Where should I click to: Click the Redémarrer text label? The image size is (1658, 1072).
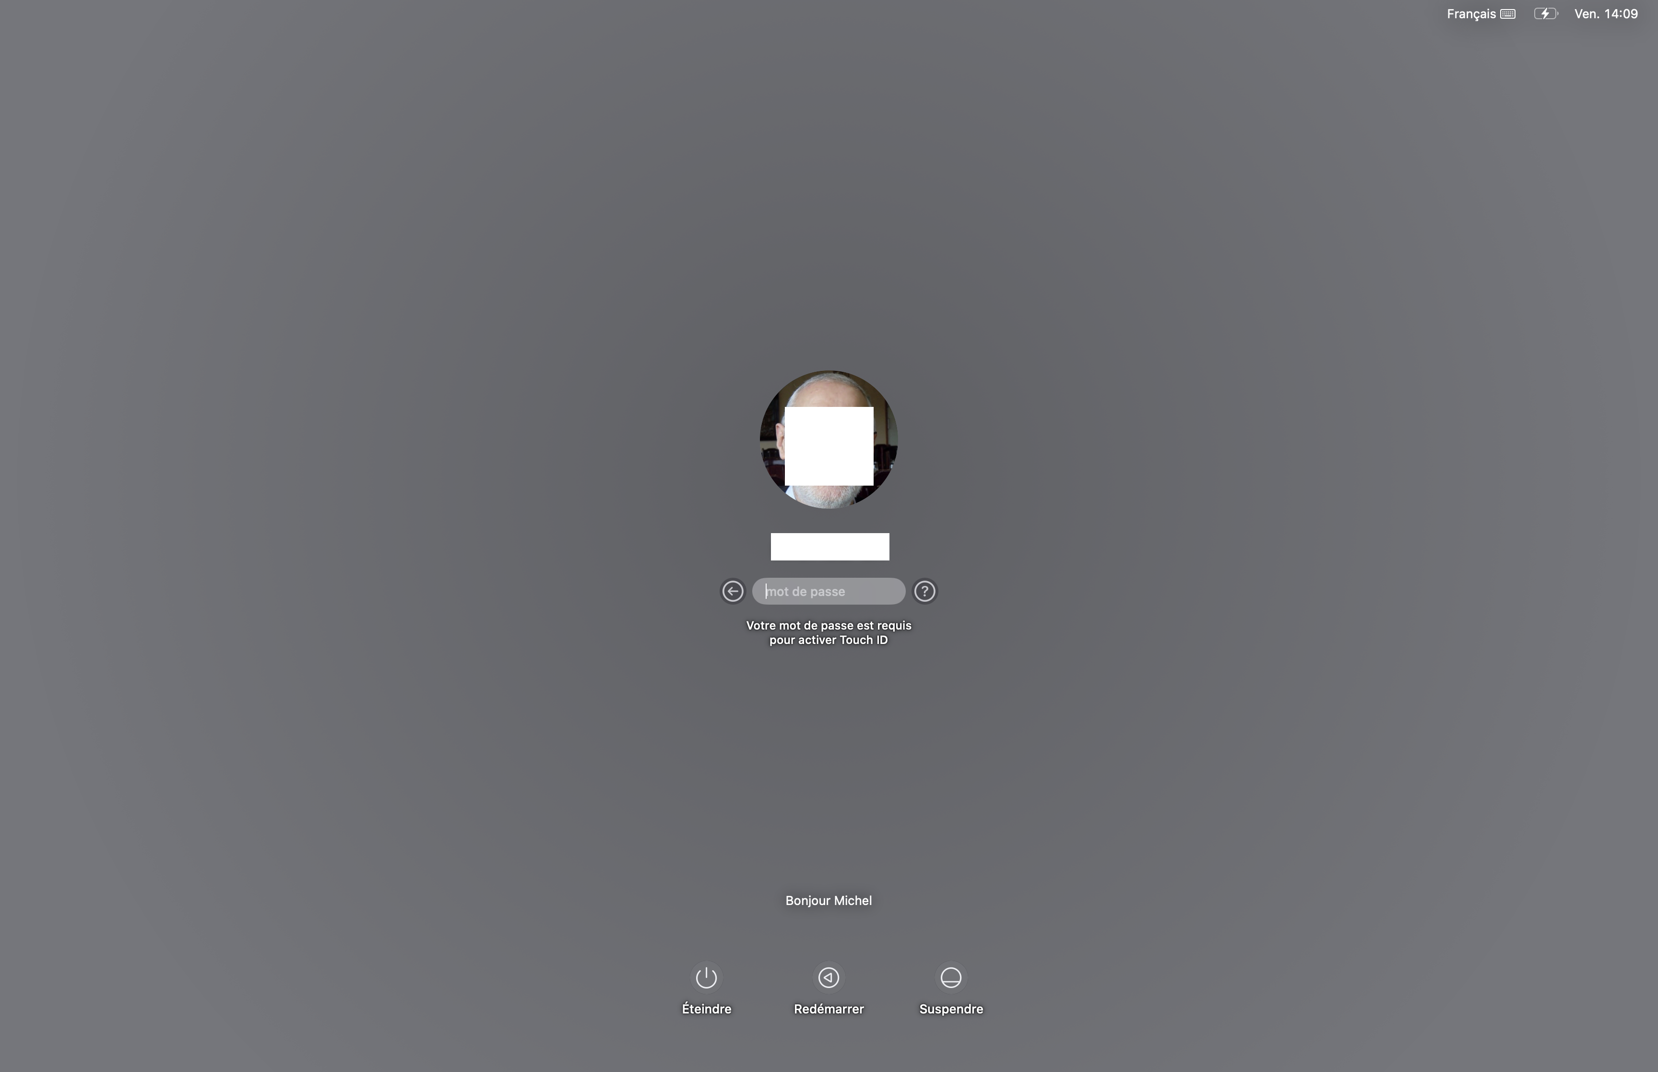(828, 1009)
